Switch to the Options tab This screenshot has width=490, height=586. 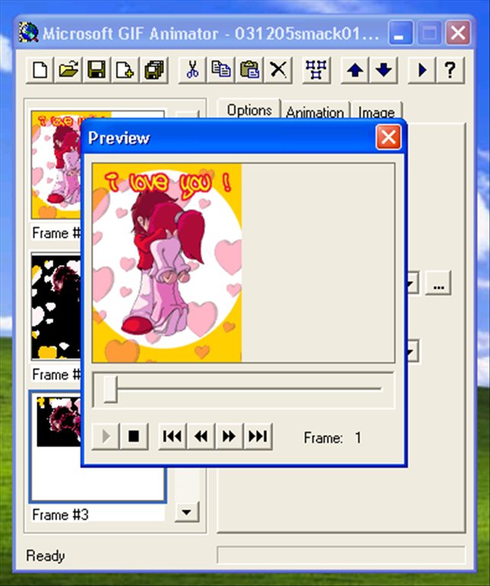pos(249,110)
